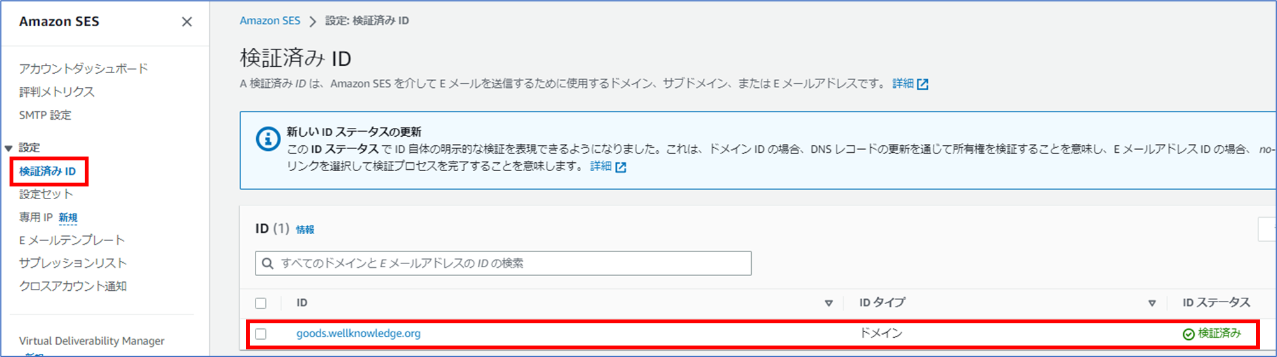The image size is (1277, 357).
Task: Click the green verified check icon
Action: tap(1188, 334)
